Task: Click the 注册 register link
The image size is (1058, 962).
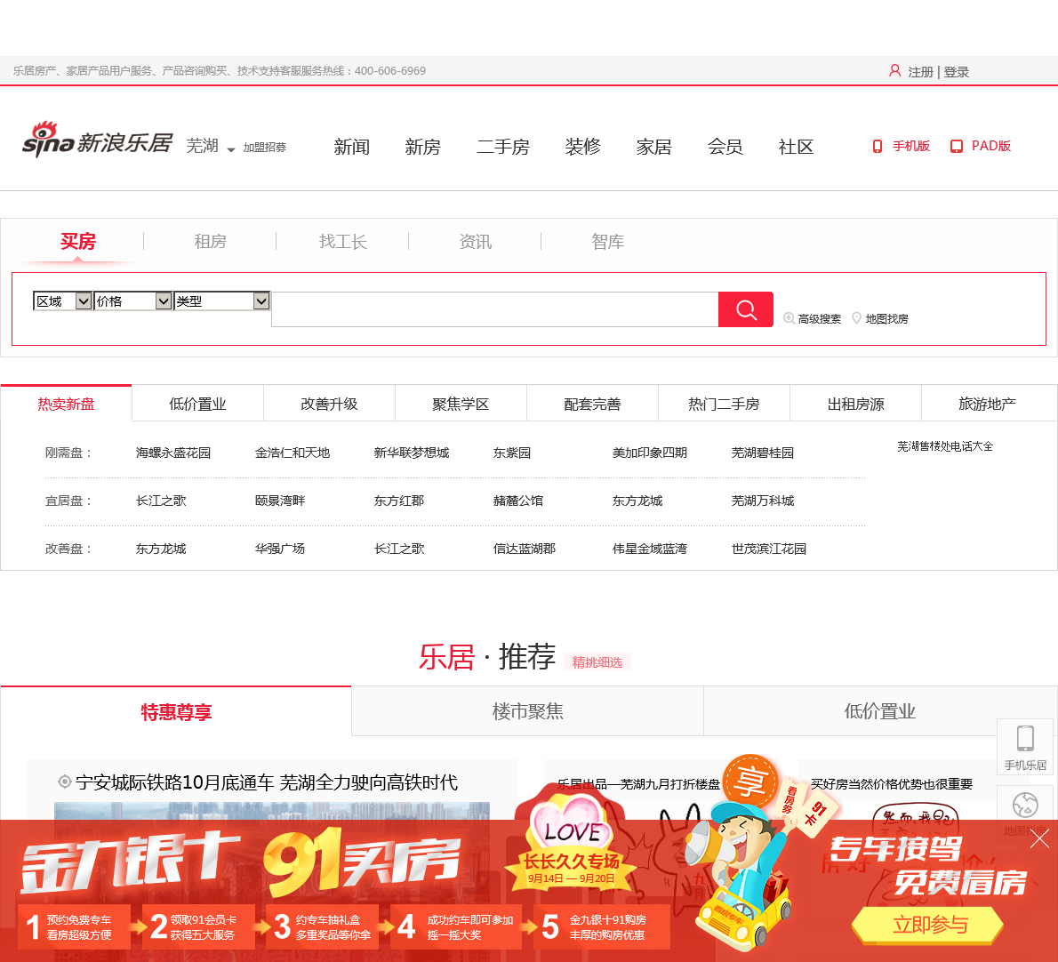Action: pos(920,71)
